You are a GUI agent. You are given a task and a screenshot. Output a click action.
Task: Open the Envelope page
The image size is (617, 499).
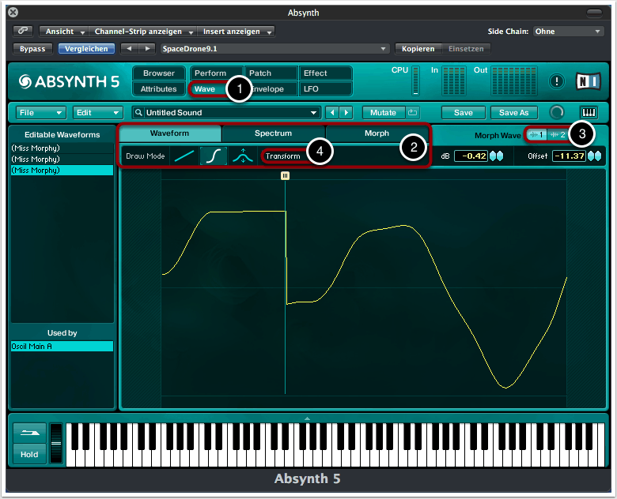(x=269, y=89)
